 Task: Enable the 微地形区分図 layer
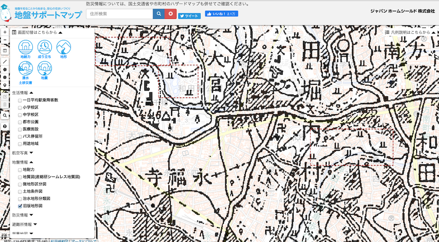[20, 184]
